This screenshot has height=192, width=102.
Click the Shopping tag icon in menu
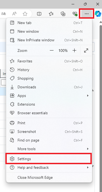click(12, 79)
